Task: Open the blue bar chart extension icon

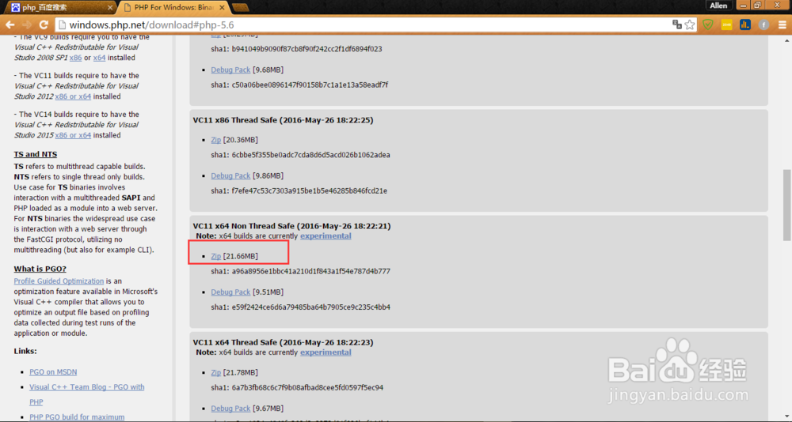Action: pyautogui.click(x=745, y=24)
